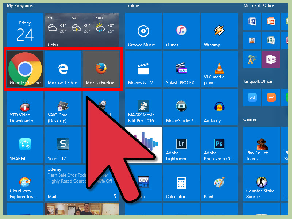This screenshot has height=219, width=292.
Task: Open Kingsoft Writer W tile
Action: point(252,97)
